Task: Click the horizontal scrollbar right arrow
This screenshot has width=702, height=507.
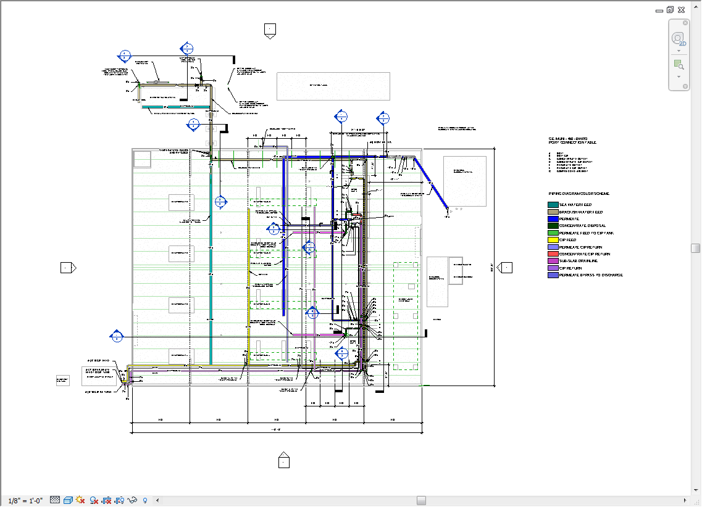Action: coord(685,500)
